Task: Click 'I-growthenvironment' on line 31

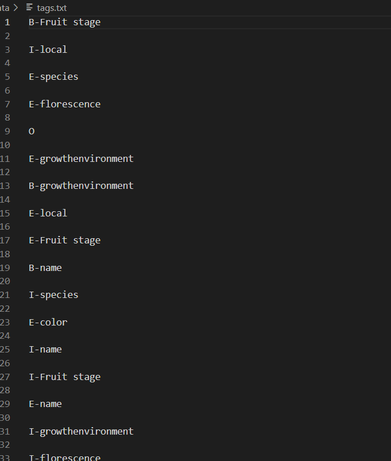Action: coord(81,431)
